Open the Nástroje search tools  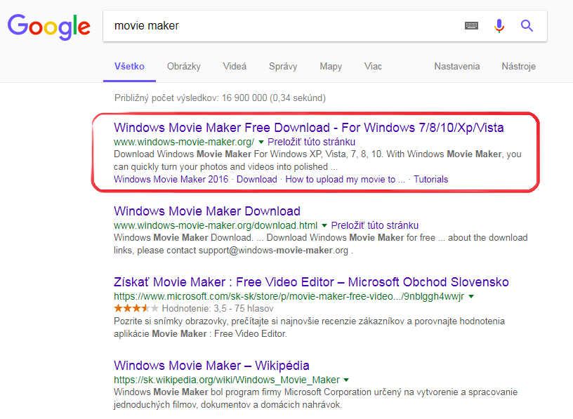coord(518,67)
